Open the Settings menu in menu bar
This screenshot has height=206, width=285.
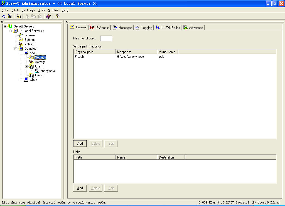coord(28,10)
